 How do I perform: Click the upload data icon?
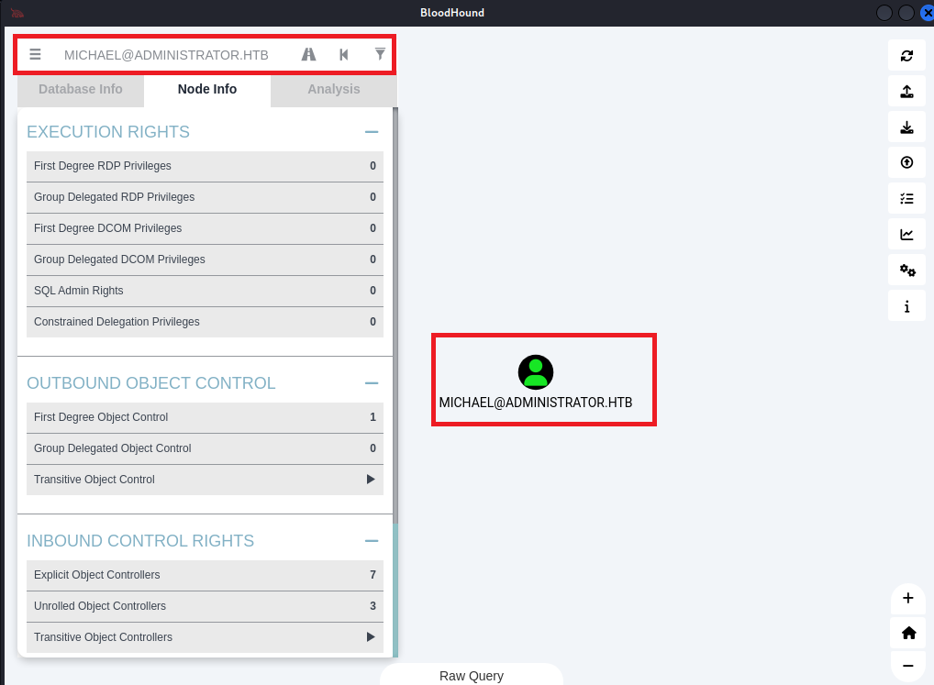tap(906, 91)
